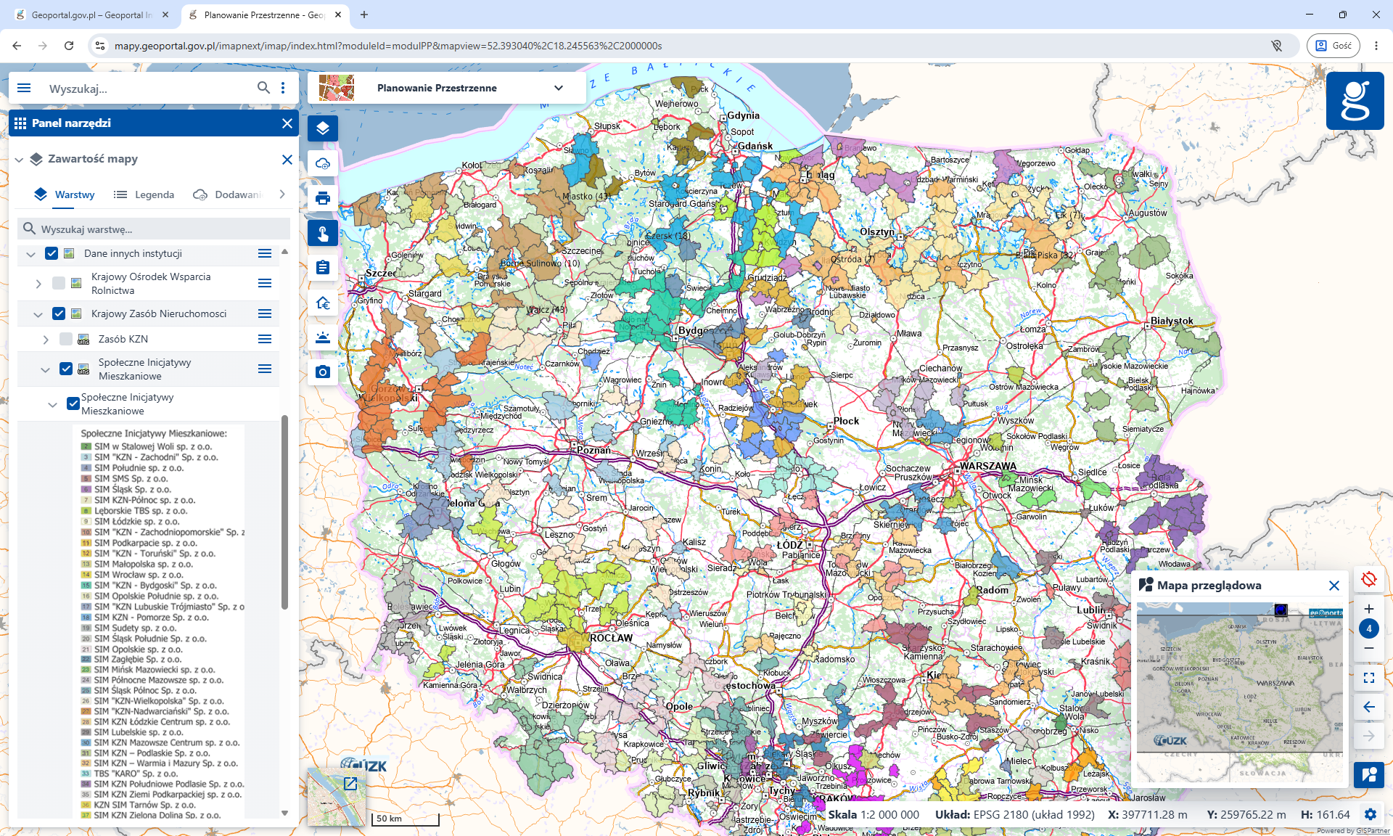Zoom in the map with plus

[1369, 609]
